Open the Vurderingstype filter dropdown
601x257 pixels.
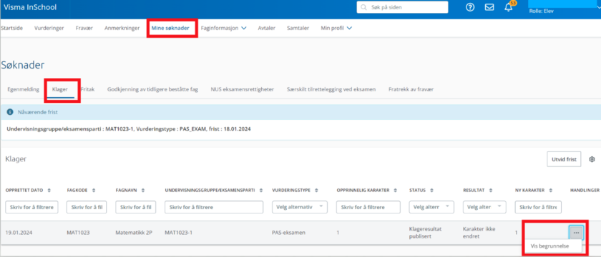click(x=300, y=207)
